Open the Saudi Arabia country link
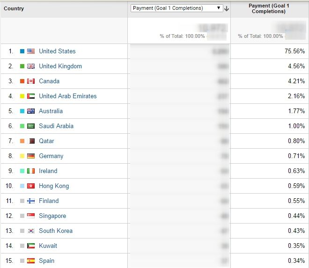This screenshot has width=309, height=268. click(56, 126)
